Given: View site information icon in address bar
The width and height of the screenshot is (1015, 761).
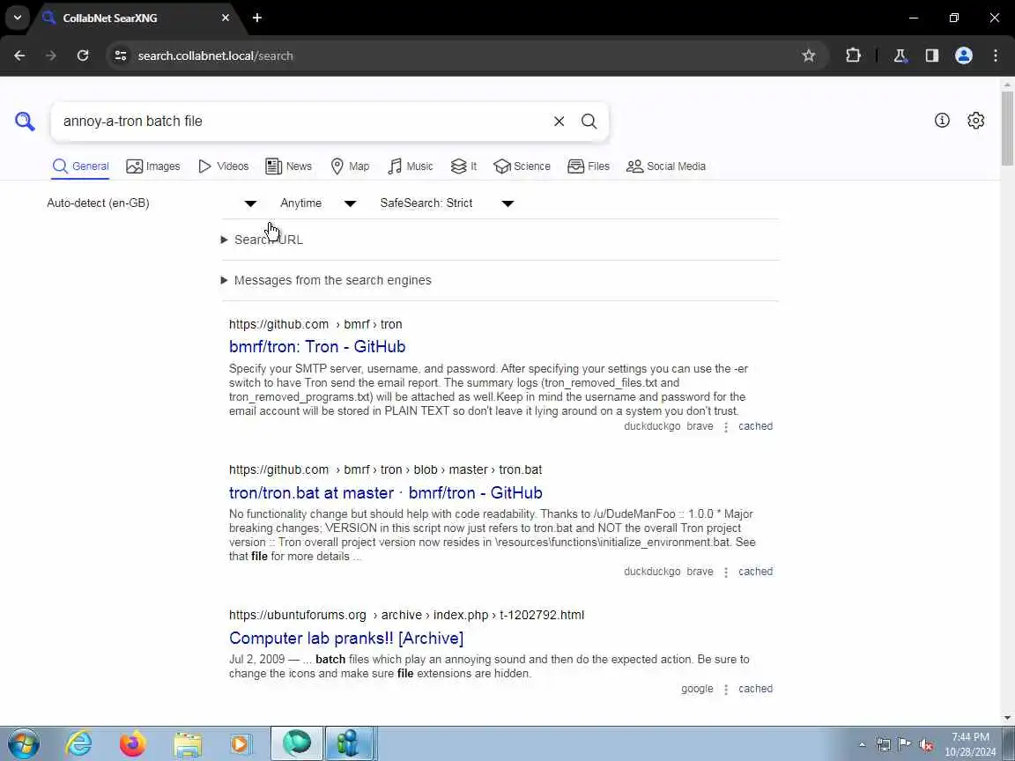Looking at the screenshot, I should 121,55.
